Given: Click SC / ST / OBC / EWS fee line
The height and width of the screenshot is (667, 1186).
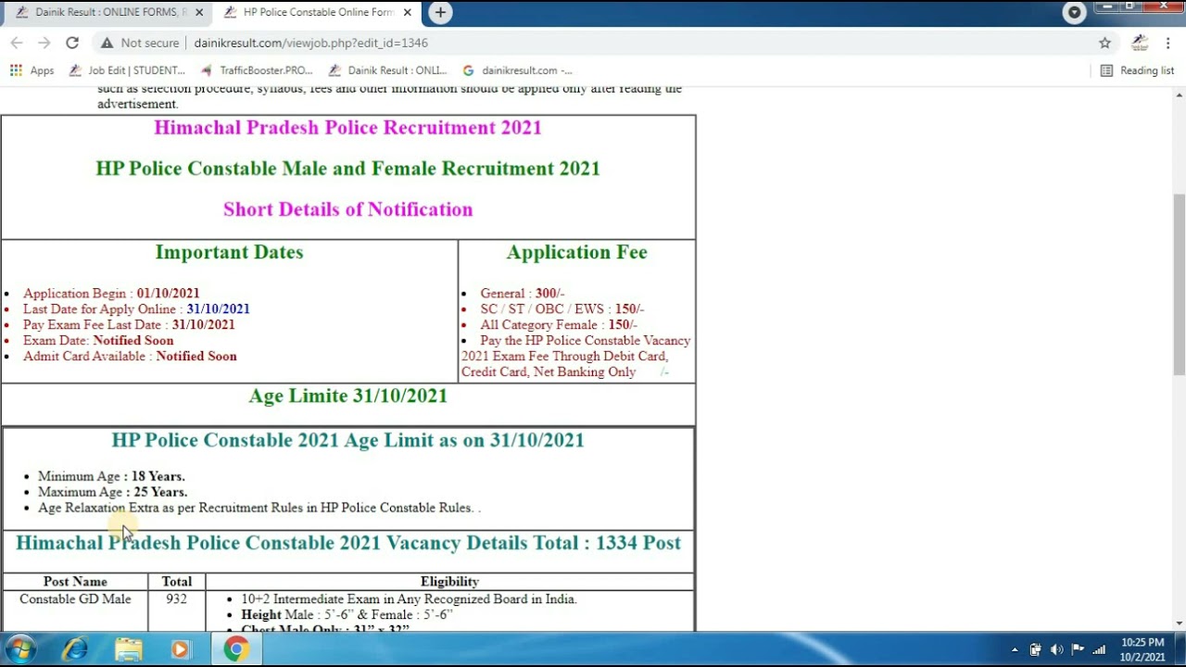Looking at the screenshot, I should click(x=561, y=308).
